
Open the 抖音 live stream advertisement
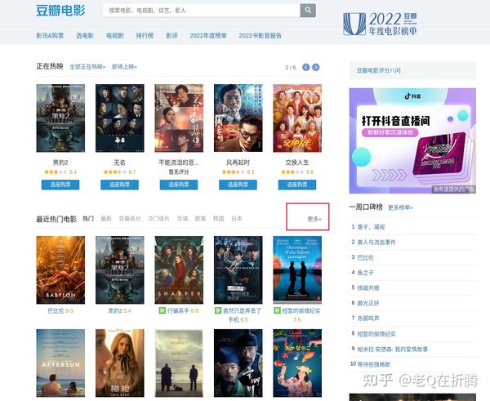click(412, 140)
